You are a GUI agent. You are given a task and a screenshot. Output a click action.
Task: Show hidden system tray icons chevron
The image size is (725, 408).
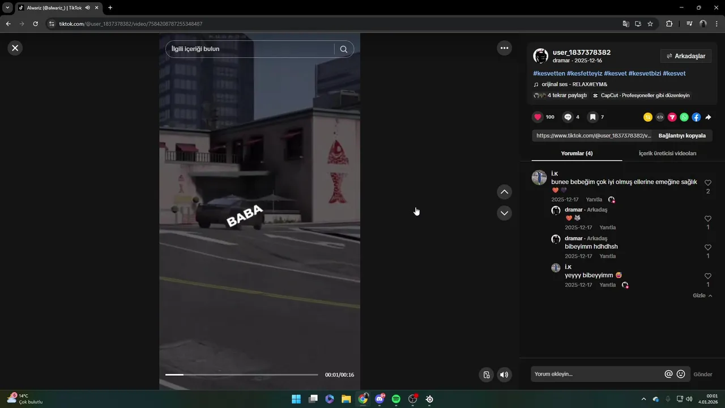pyautogui.click(x=643, y=399)
